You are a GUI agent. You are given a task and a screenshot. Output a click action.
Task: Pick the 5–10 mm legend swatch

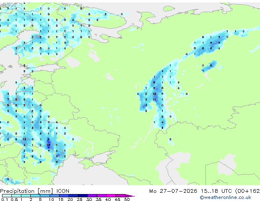(45, 196)
